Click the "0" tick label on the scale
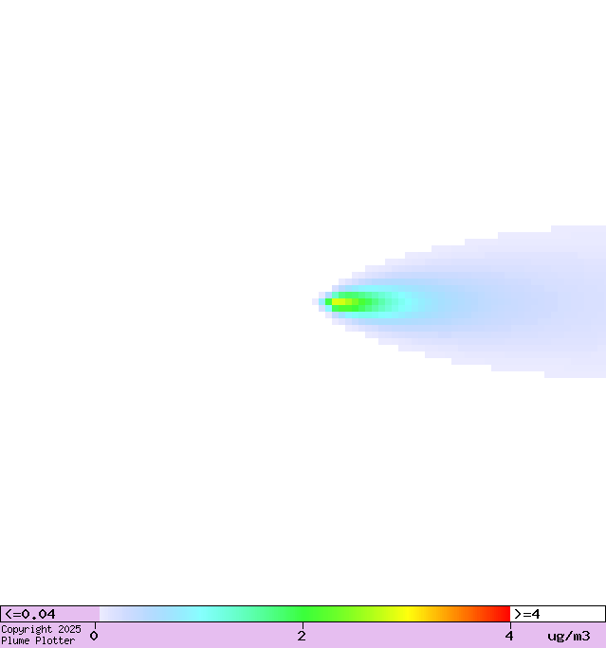 94,636
